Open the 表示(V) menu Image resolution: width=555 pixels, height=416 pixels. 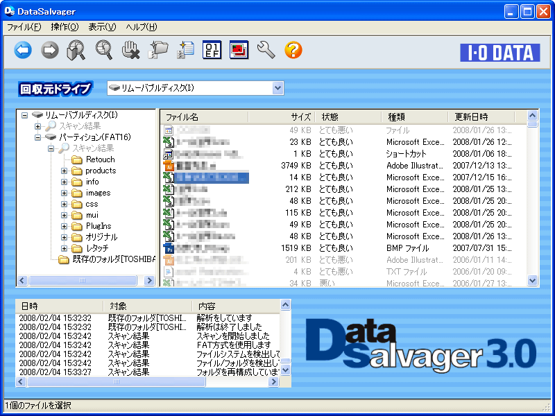coord(102,27)
